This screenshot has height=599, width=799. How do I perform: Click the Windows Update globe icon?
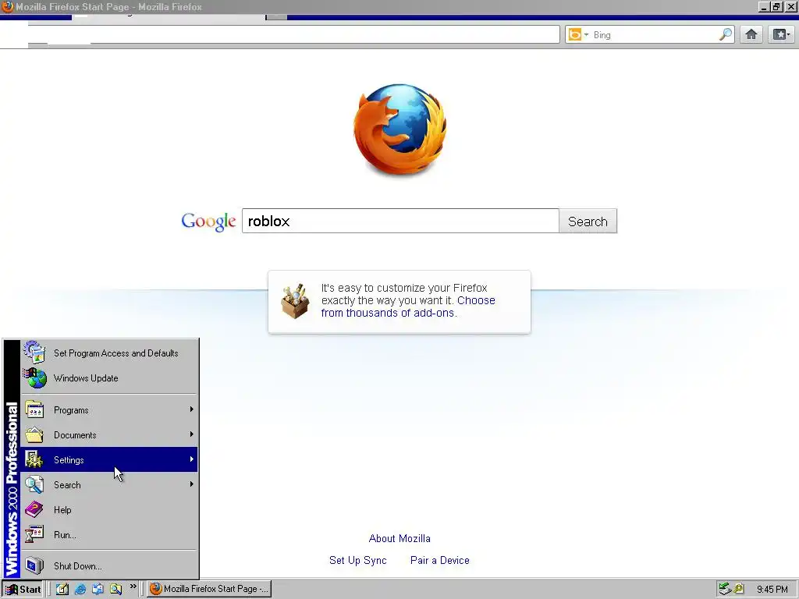pos(34,378)
